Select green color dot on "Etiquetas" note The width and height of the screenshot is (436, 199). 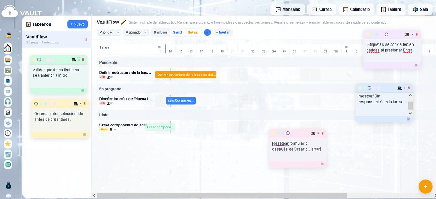tap(373, 34)
